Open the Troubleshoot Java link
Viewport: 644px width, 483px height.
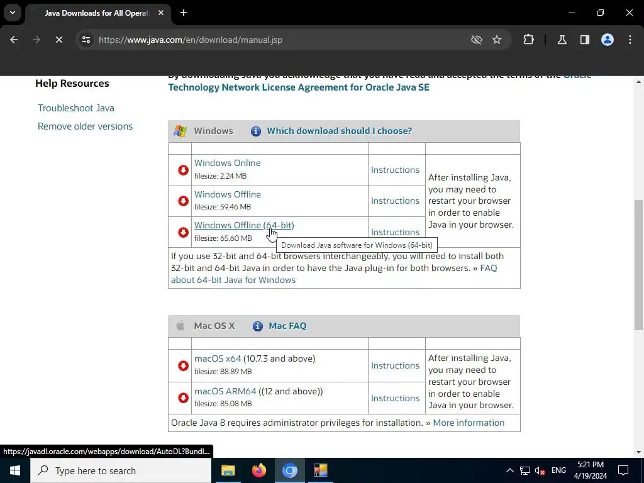click(x=76, y=108)
